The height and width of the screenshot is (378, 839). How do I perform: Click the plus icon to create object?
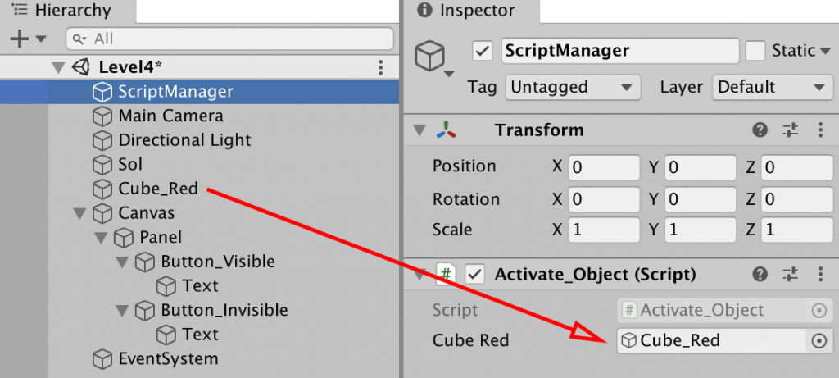point(19,39)
